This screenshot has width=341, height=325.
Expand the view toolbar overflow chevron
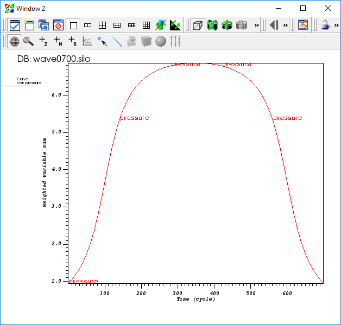(x=257, y=26)
